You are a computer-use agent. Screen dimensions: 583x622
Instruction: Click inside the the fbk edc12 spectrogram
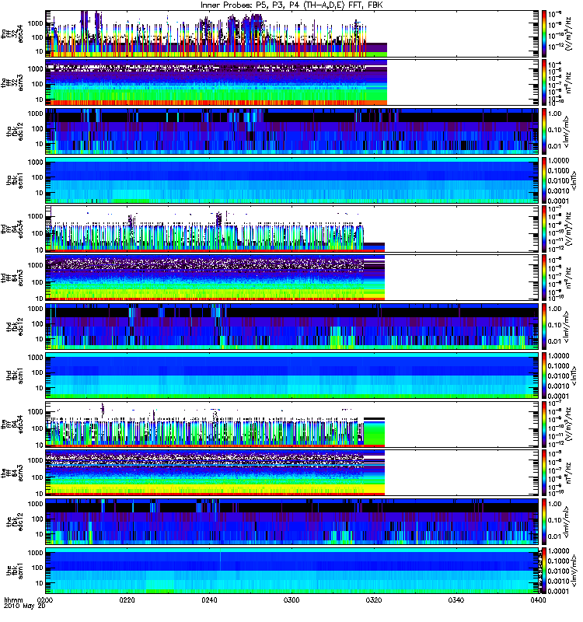pos(292,521)
